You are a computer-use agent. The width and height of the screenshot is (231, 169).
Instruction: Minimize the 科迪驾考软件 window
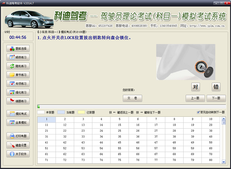(216, 3)
